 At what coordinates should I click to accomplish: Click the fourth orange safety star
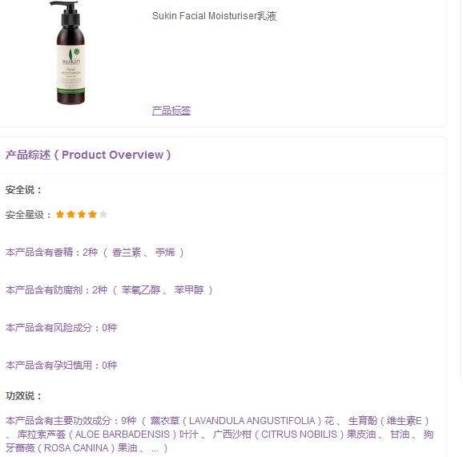click(92, 214)
